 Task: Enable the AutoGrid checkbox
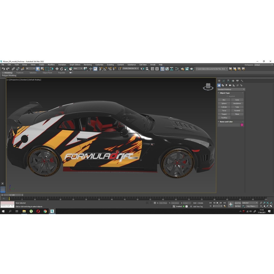227,96
